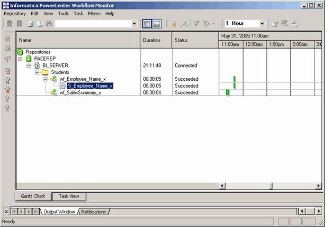Click the green Gantt bar for wf_SalesSummary_x
The height and width of the screenshot is (227, 325).
[228, 92]
